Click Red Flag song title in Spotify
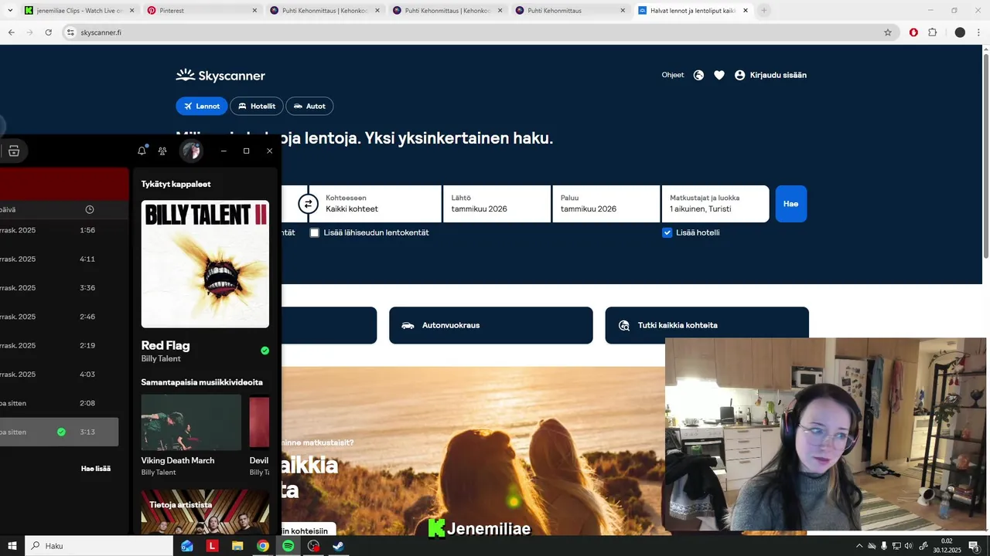The height and width of the screenshot is (556, 990). (166, 345)
